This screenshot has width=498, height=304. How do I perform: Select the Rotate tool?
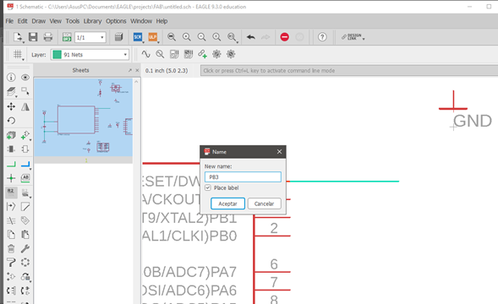point(11,121)
